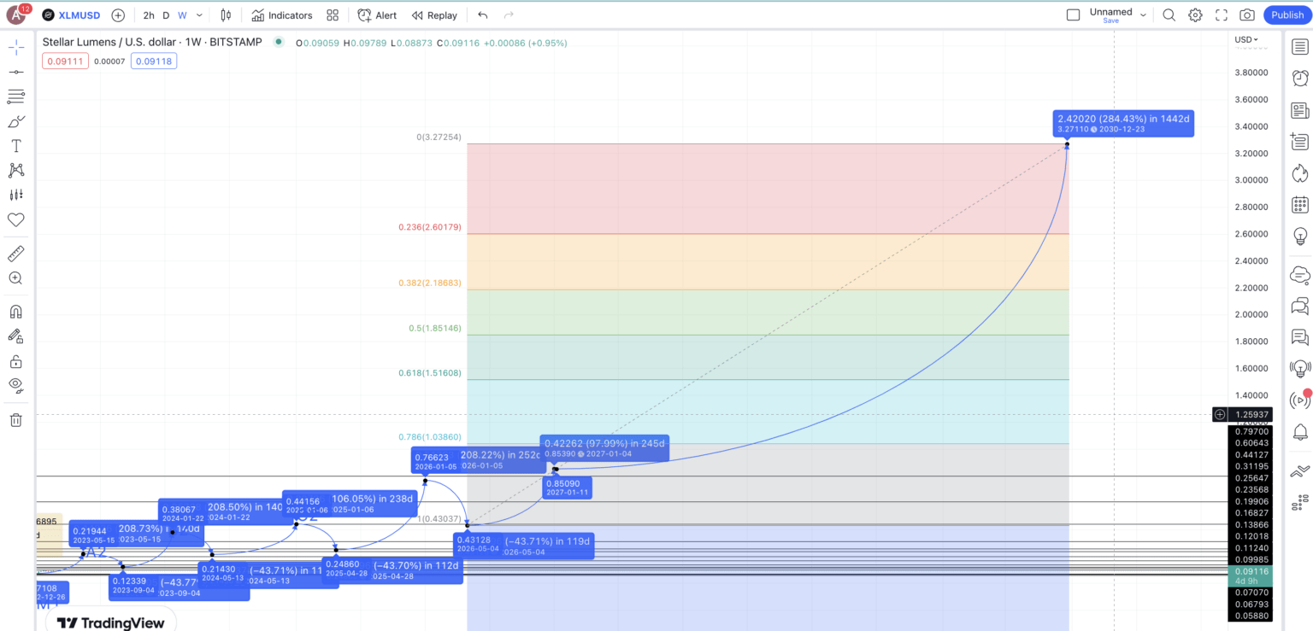Open the alerts bell in right sidebar
Image resolution: width=1313 pixels, height=631 pixels.
click(1300, 432)
